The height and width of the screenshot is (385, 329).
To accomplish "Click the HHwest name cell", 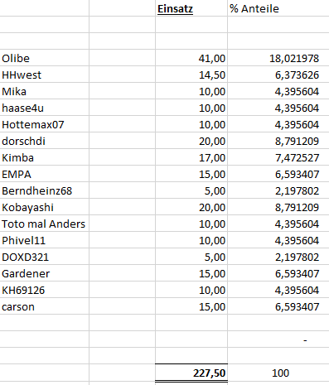I will click(45, 75).
